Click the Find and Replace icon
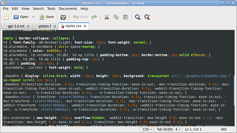 pyautogui.click(x=147, y=17)
